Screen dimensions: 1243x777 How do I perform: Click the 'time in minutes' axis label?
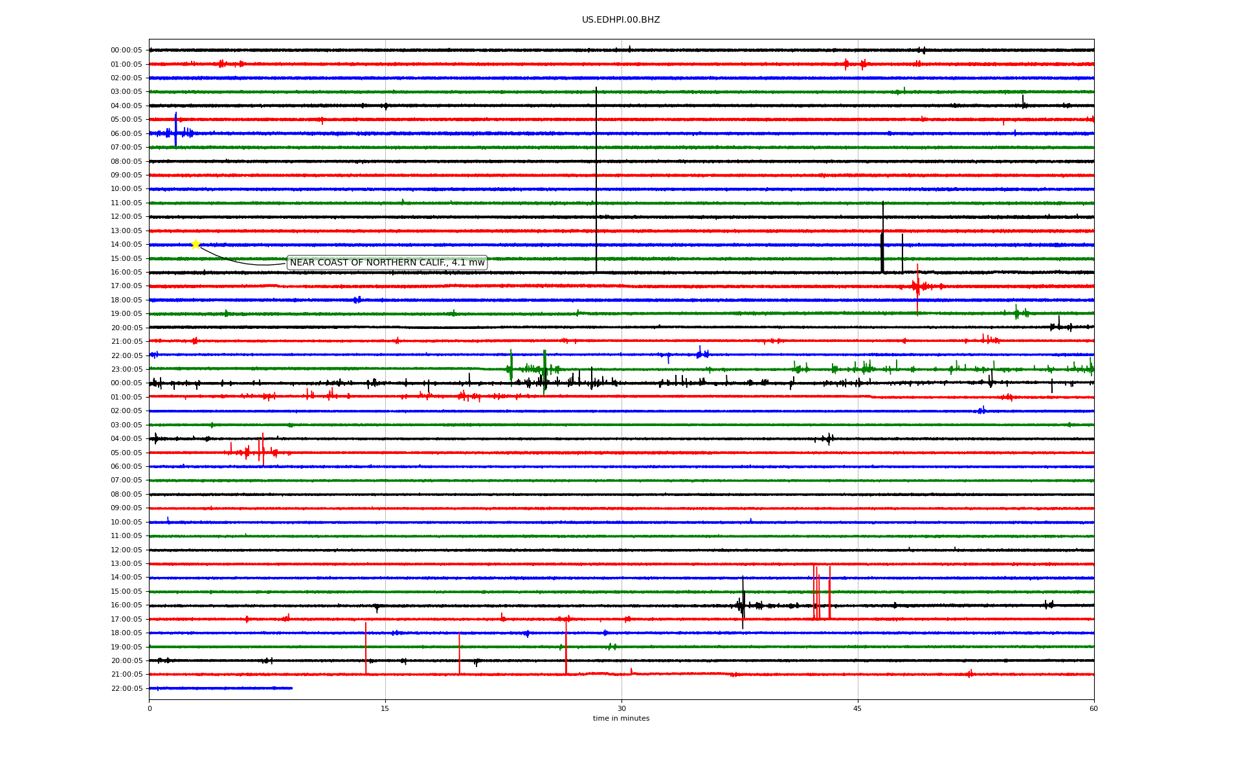[621, 718]
